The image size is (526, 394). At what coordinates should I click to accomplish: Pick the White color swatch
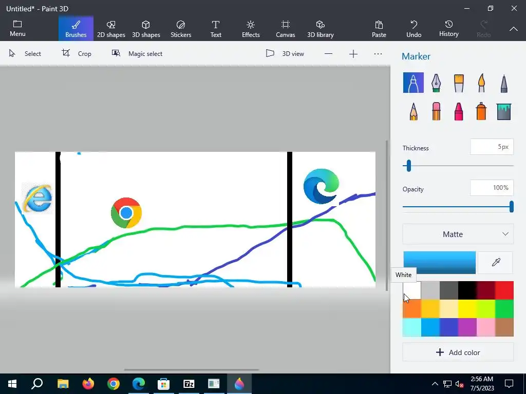pyautogui.click(x=412, y=290)
